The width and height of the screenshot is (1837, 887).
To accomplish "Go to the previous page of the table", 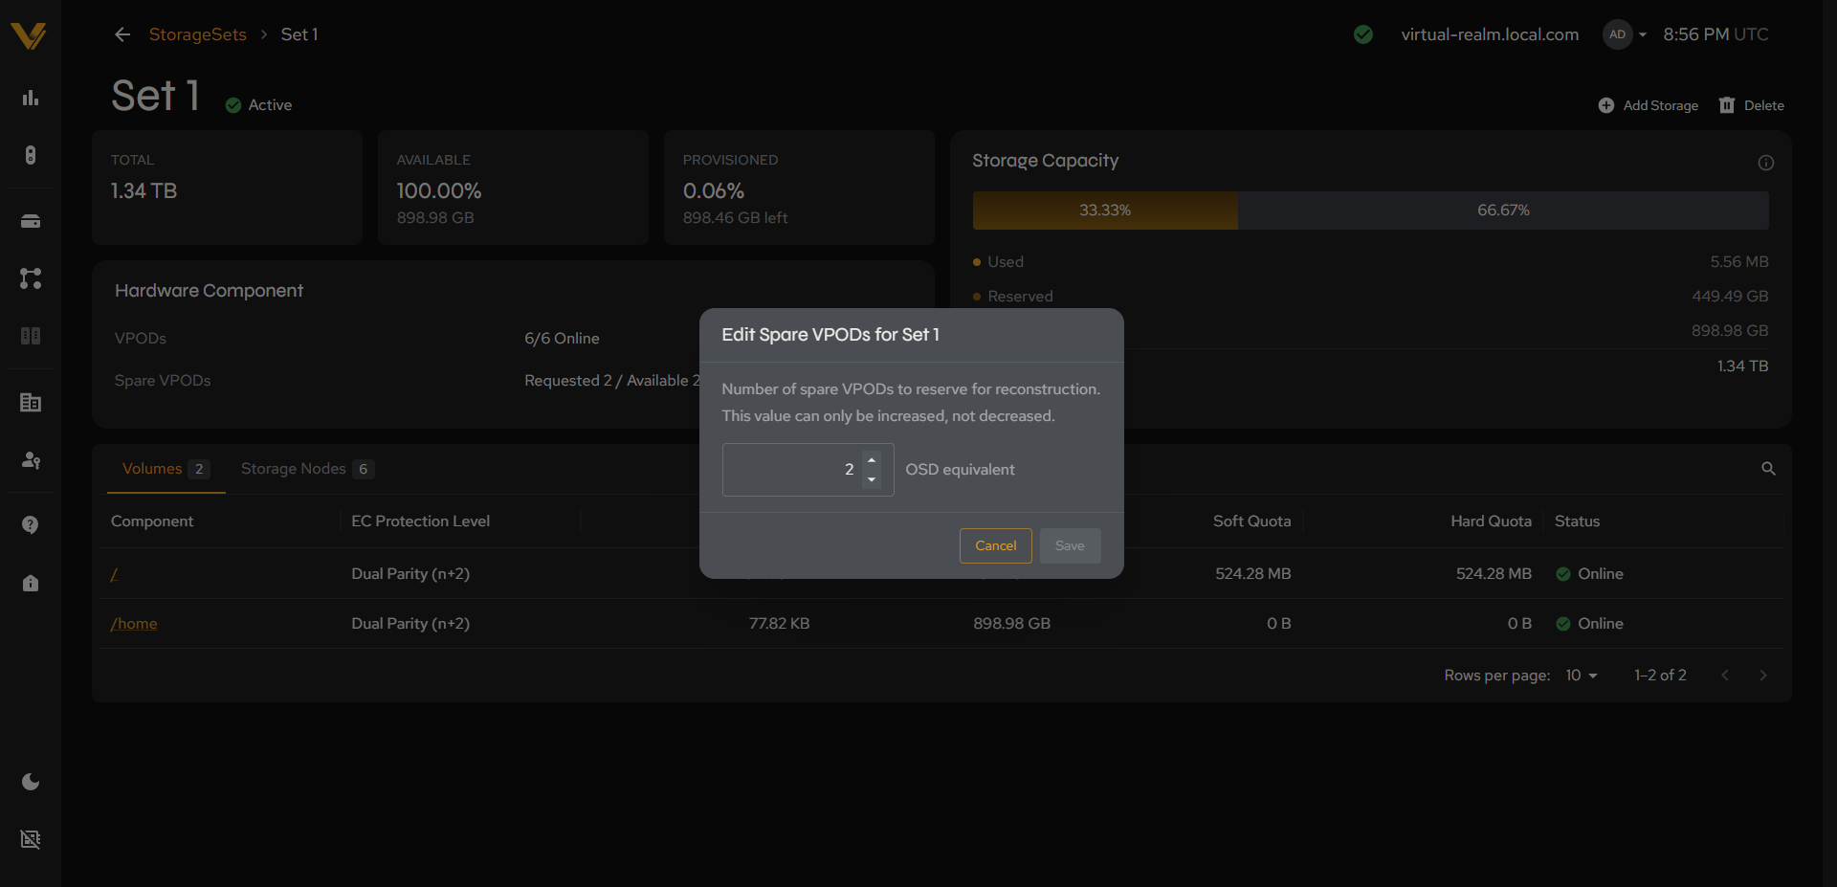I will [1725, 676].
